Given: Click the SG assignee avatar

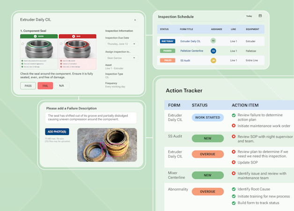Looking at the screenshot, I should 213,41.
